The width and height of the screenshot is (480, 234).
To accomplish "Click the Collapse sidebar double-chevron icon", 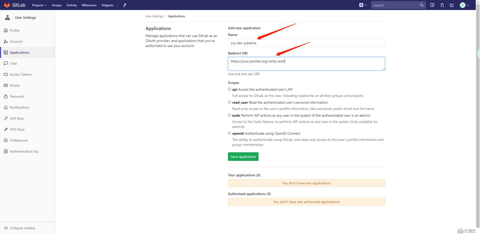I will pyautogui.click(x=6, y=228).
